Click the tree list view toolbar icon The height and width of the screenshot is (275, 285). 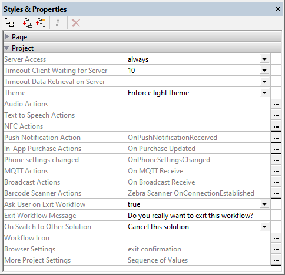coord(9,23)
